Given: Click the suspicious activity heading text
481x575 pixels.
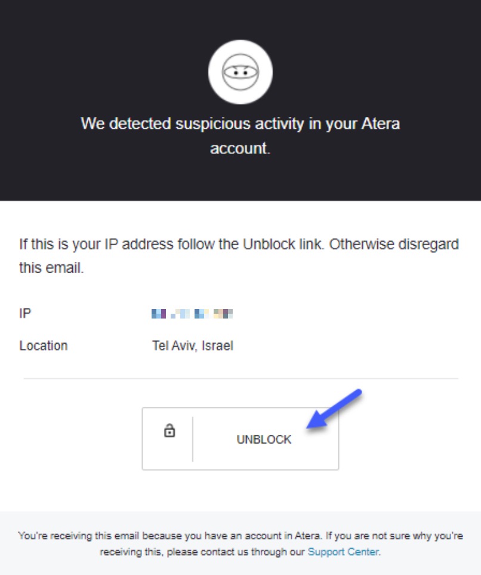Looking at the screenshot, I should click(x=240, y=135).
